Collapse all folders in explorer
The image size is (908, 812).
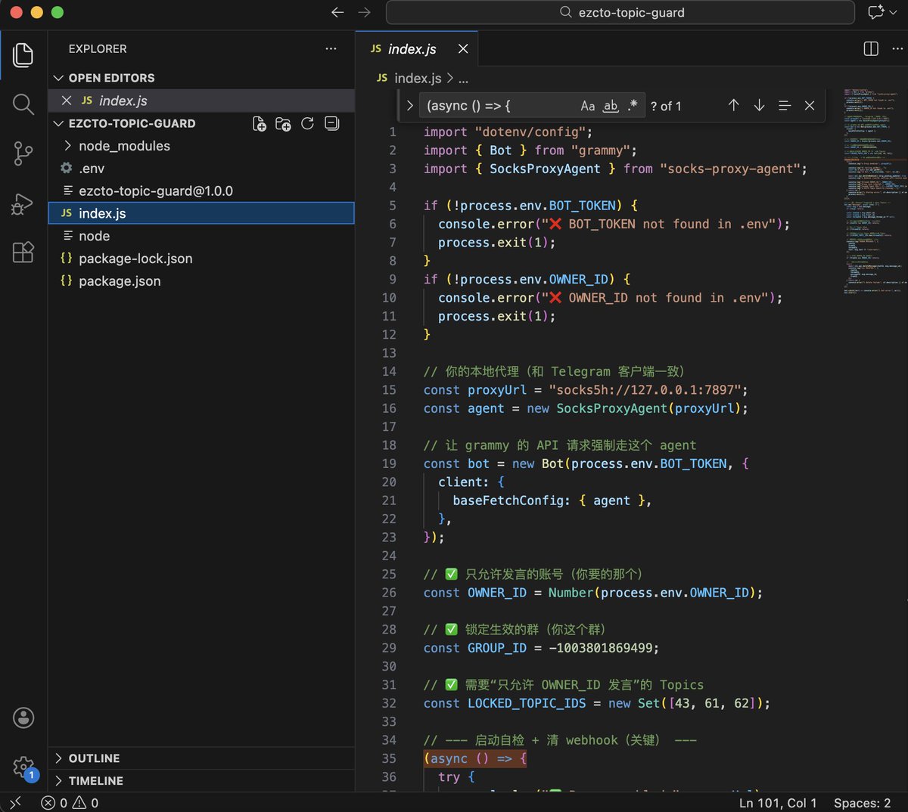pos(331,124)
